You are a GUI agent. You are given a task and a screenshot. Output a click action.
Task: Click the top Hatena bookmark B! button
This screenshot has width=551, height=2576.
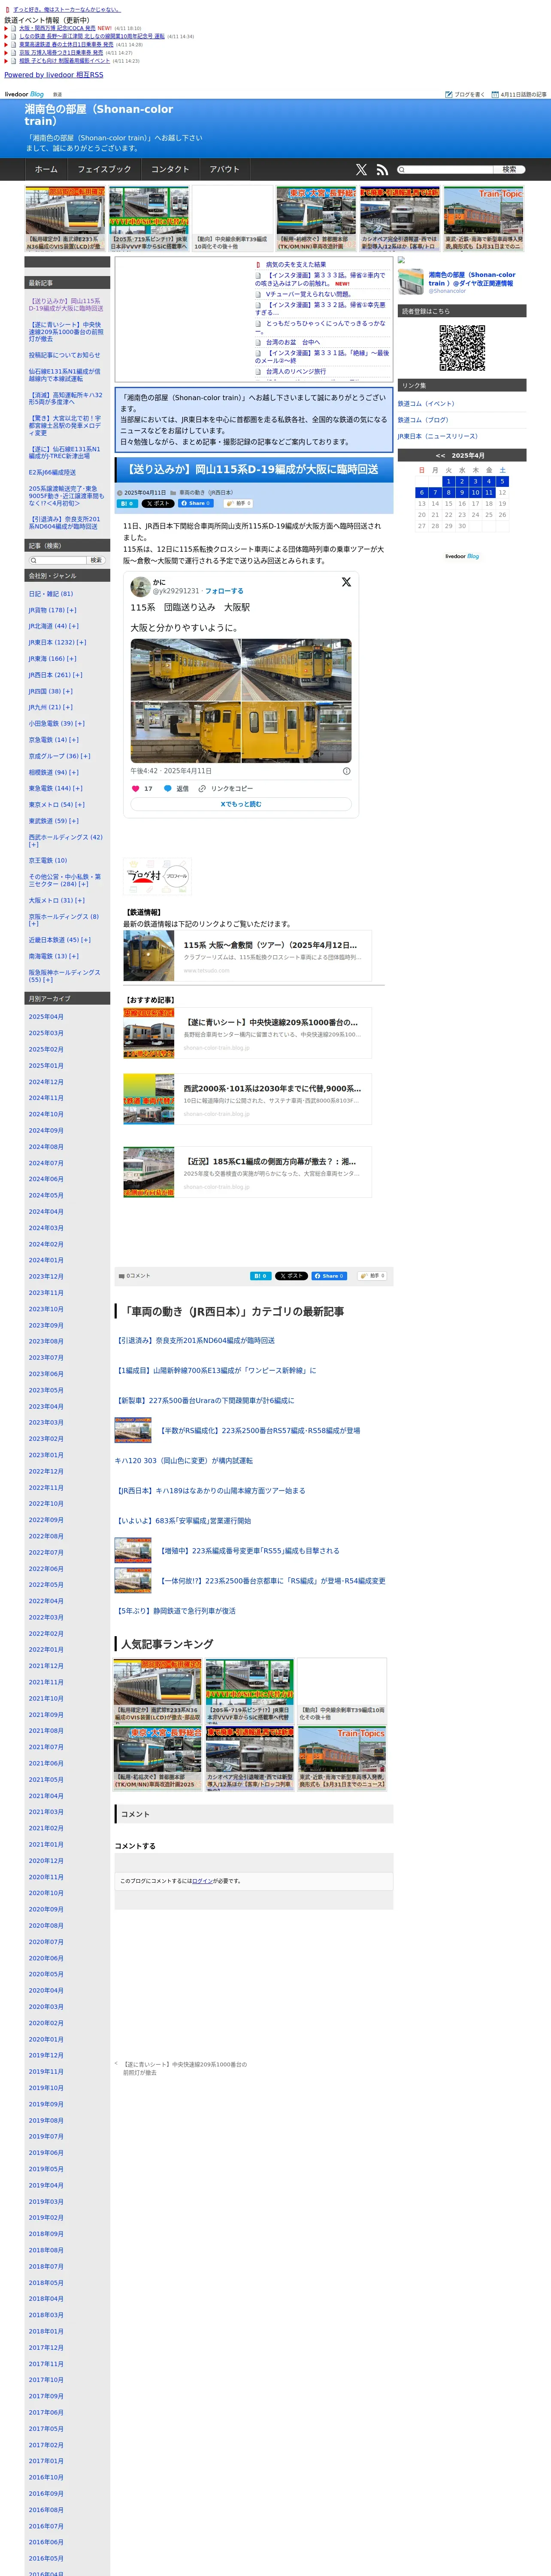127,504
